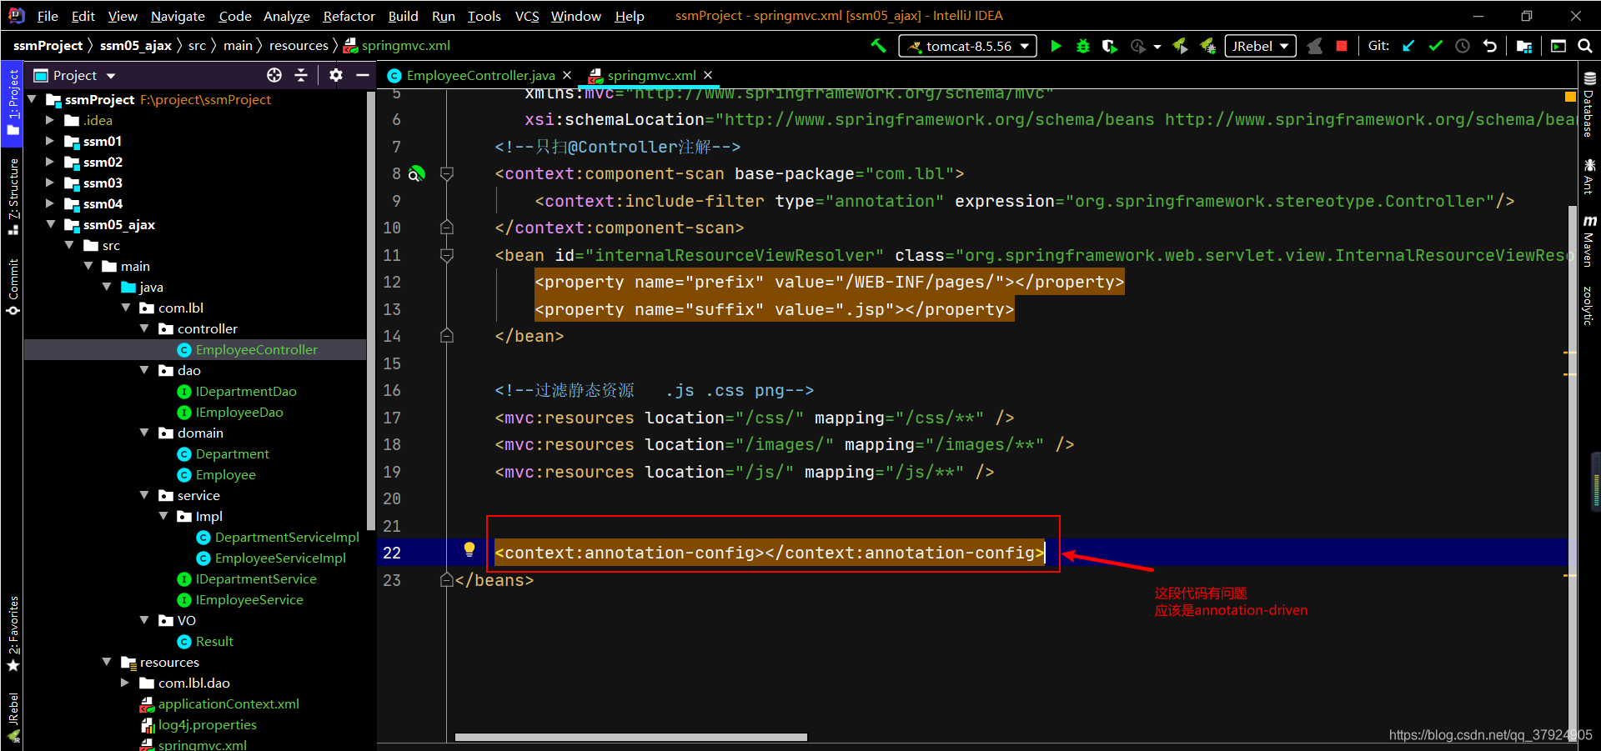Click the resources breadcrumb
Viewport: 1601px width, 751px height.
(x=299, y=45)
